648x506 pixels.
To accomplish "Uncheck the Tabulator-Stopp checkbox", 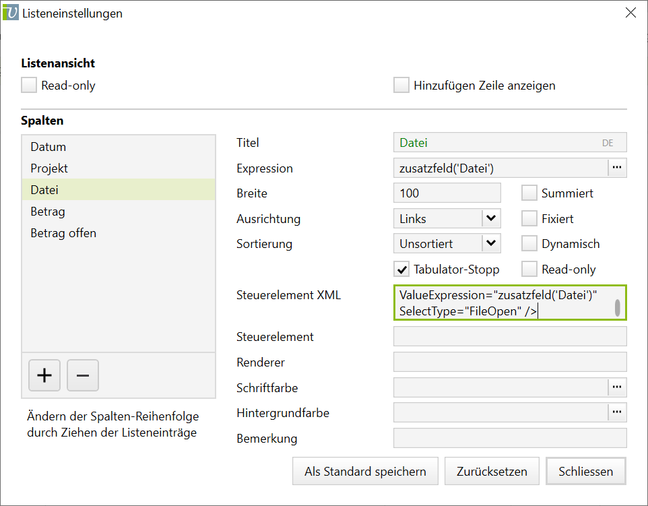I will (x=401, y=270).
